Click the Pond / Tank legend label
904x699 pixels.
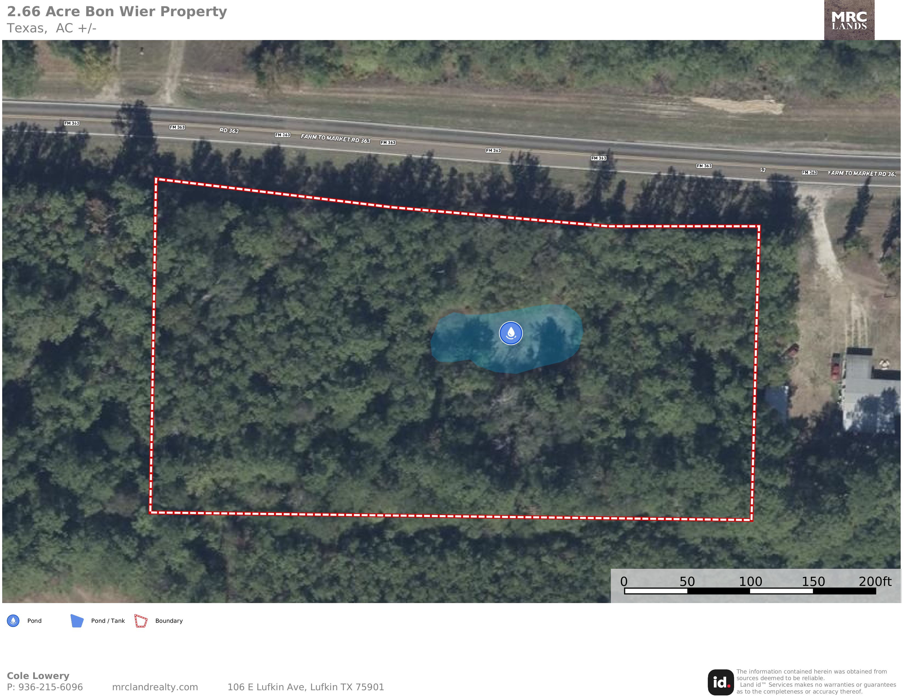pyautogui.click(x=108, y=621)
